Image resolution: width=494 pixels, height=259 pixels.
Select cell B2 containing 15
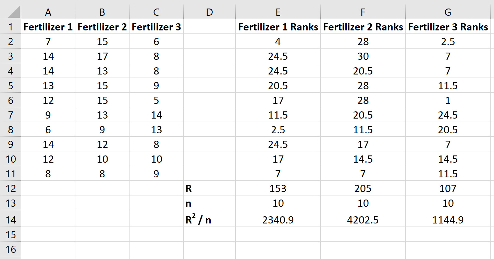point(102,41)
